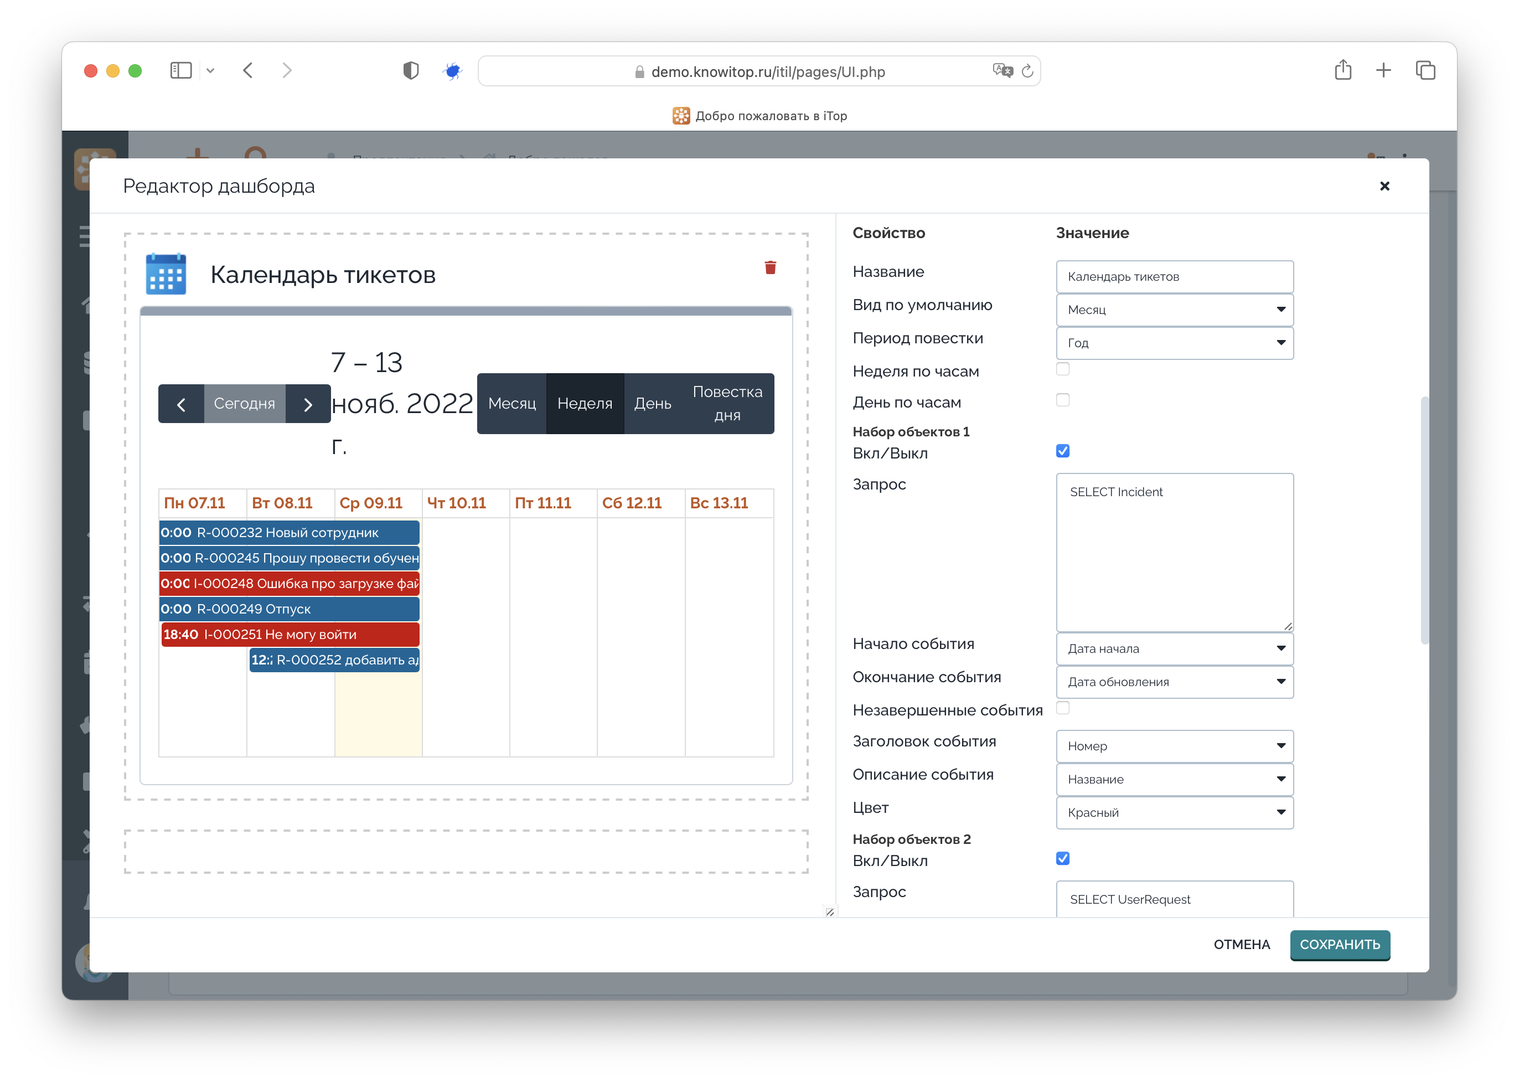Expand the 'Окончание события' dropdown
The width and height of the screenshot is (1519, 1082).
point(1174,682)
